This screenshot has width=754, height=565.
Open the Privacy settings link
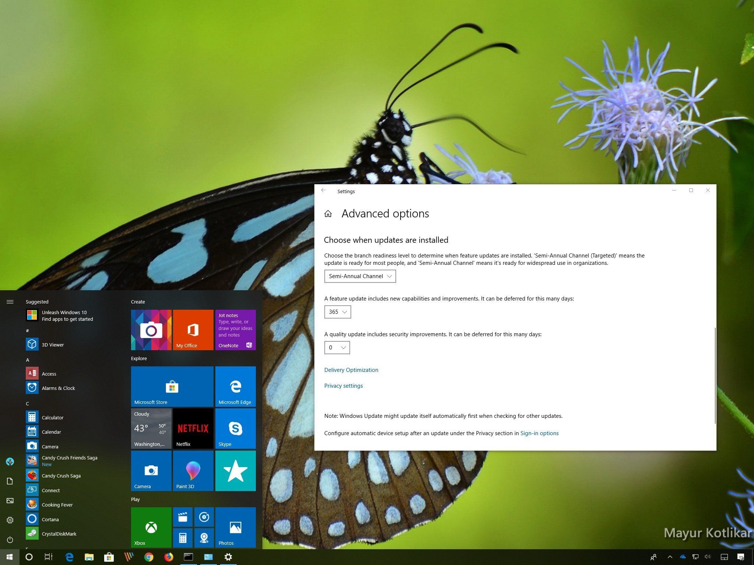pyautogui.click(x=343, y=385)
